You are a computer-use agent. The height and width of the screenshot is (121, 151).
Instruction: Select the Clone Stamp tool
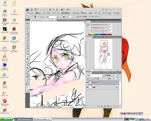point(27,46)
